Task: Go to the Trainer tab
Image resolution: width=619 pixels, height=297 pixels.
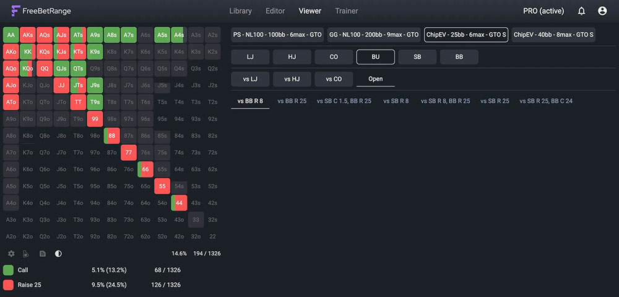Action: click(347, 11)
